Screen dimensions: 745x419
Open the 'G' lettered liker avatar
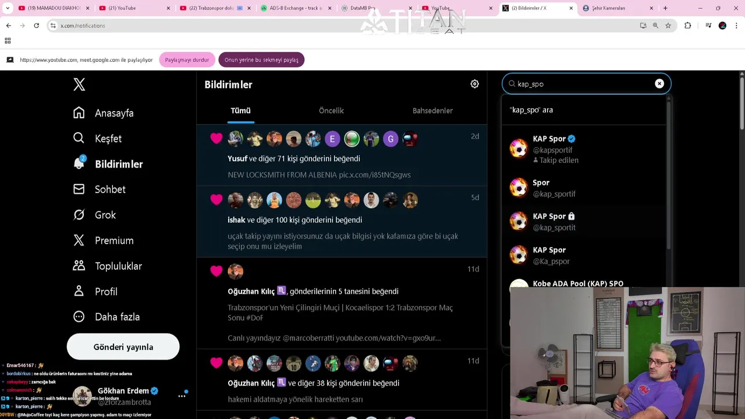coord(391,139)
